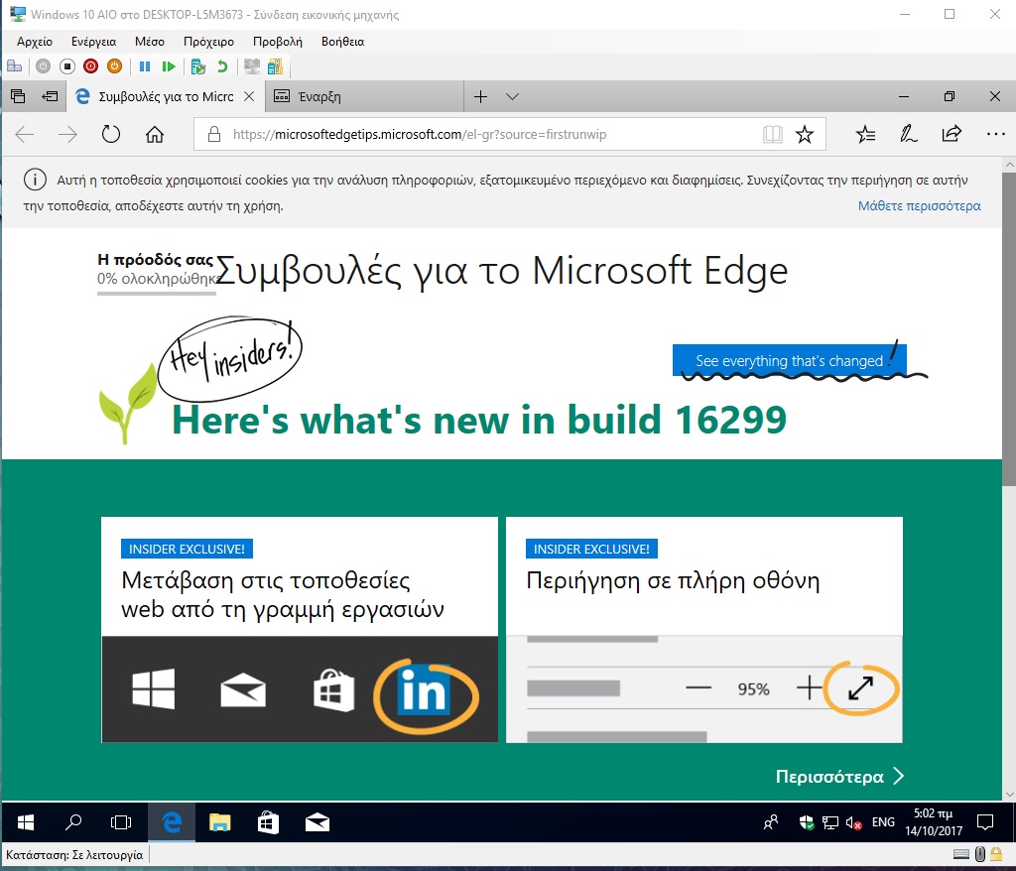Screen dimensions: 1016x871
Task: Click the Περισσότερα link with chevron
Action: tap(839, 777)
